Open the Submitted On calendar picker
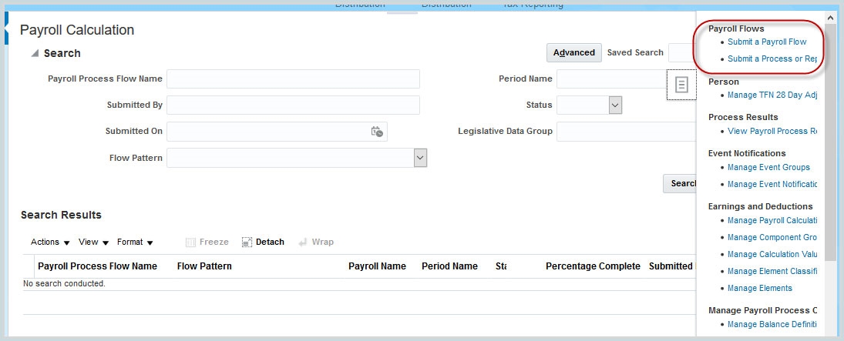 [377, 132]
